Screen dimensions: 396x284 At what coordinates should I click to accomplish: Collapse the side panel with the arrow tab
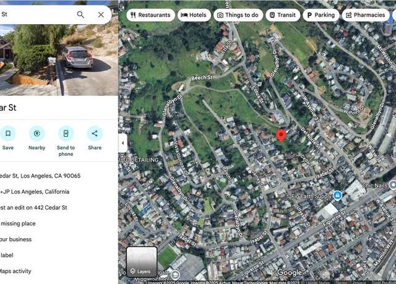123,143
